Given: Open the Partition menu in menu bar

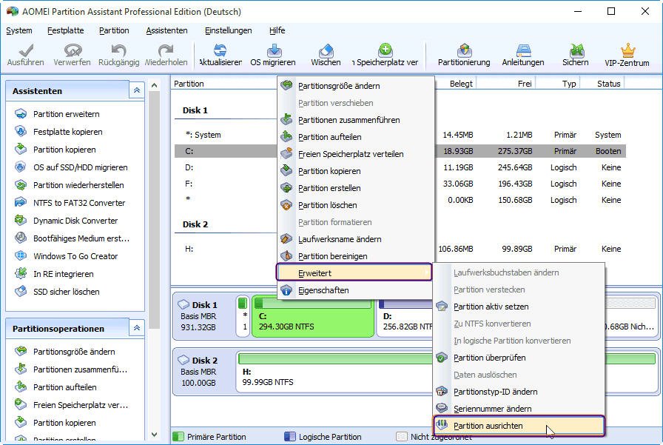Looking at the screenshot, I should click(x=114, y=30).
